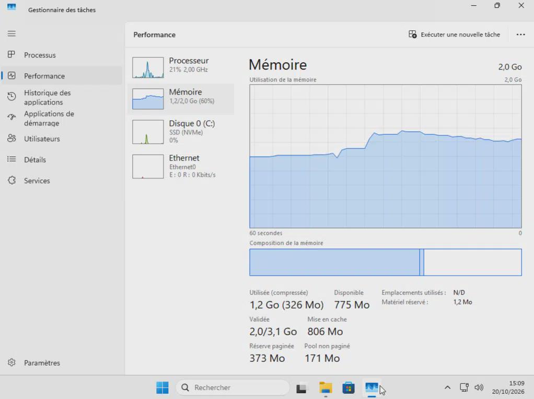This screenshot has width=534, height=399.
Task: Click the 775 Mo Disponible value
Action: coord(352,305)
